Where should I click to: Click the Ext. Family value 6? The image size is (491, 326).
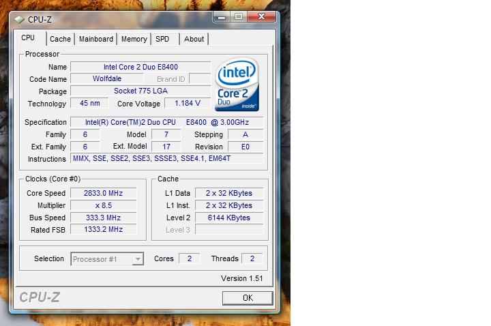point(85,147)
